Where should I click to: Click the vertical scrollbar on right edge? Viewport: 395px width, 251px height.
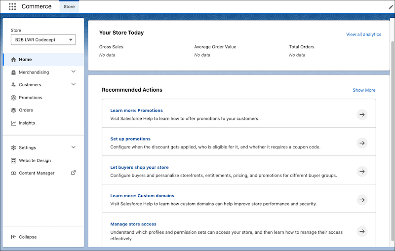(392, 141)
